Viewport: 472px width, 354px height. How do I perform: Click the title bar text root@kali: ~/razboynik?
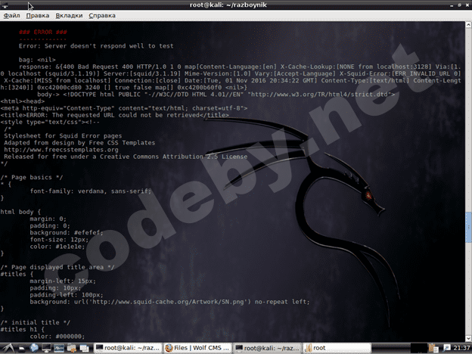tap(228, 5)
